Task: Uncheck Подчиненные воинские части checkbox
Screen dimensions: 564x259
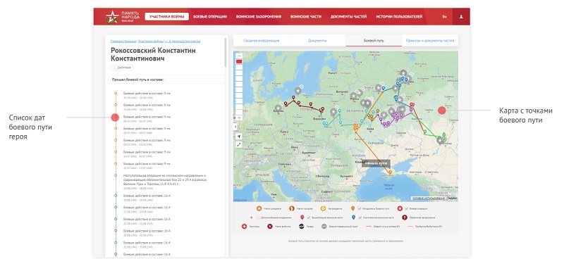Action: 360,217
